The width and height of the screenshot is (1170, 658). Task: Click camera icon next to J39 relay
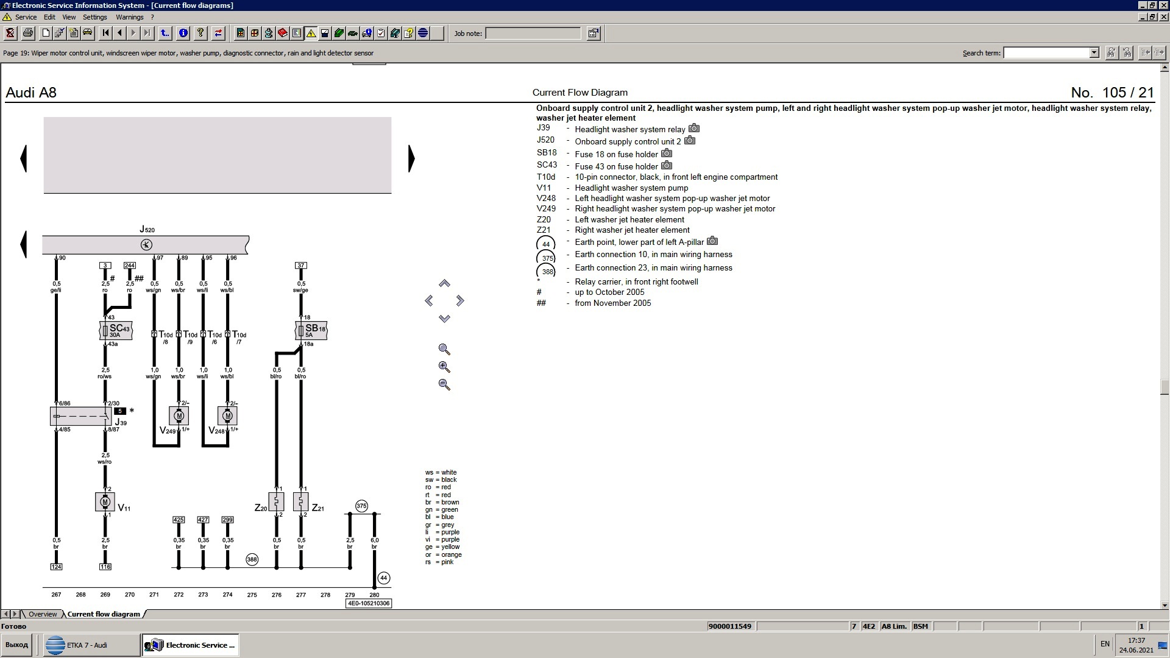pos(694,129)
